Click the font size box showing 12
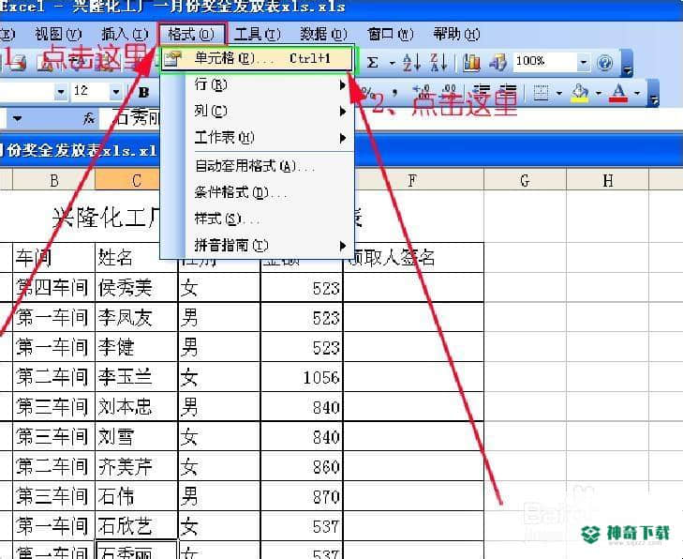Image resolution: width=683 pixels, height=559 pixels. click(x=90, y=92)
